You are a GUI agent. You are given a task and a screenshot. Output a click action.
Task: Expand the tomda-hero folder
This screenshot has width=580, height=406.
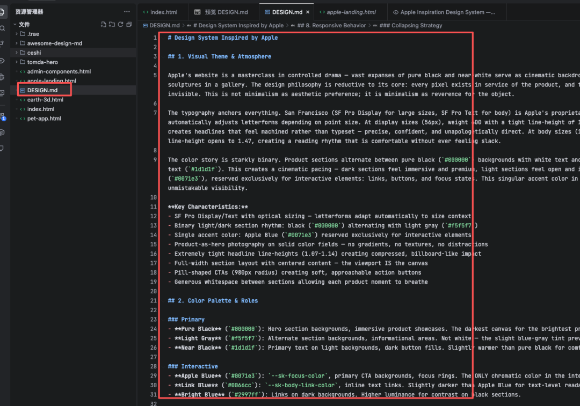click(42, 62)
